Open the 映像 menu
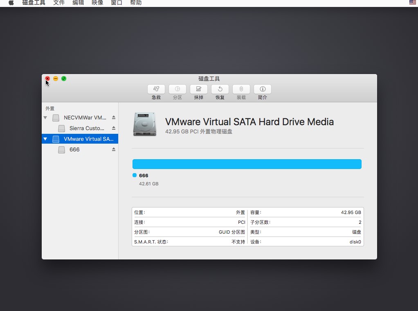This screenshot has width=418, height=311. click(97, 3)
